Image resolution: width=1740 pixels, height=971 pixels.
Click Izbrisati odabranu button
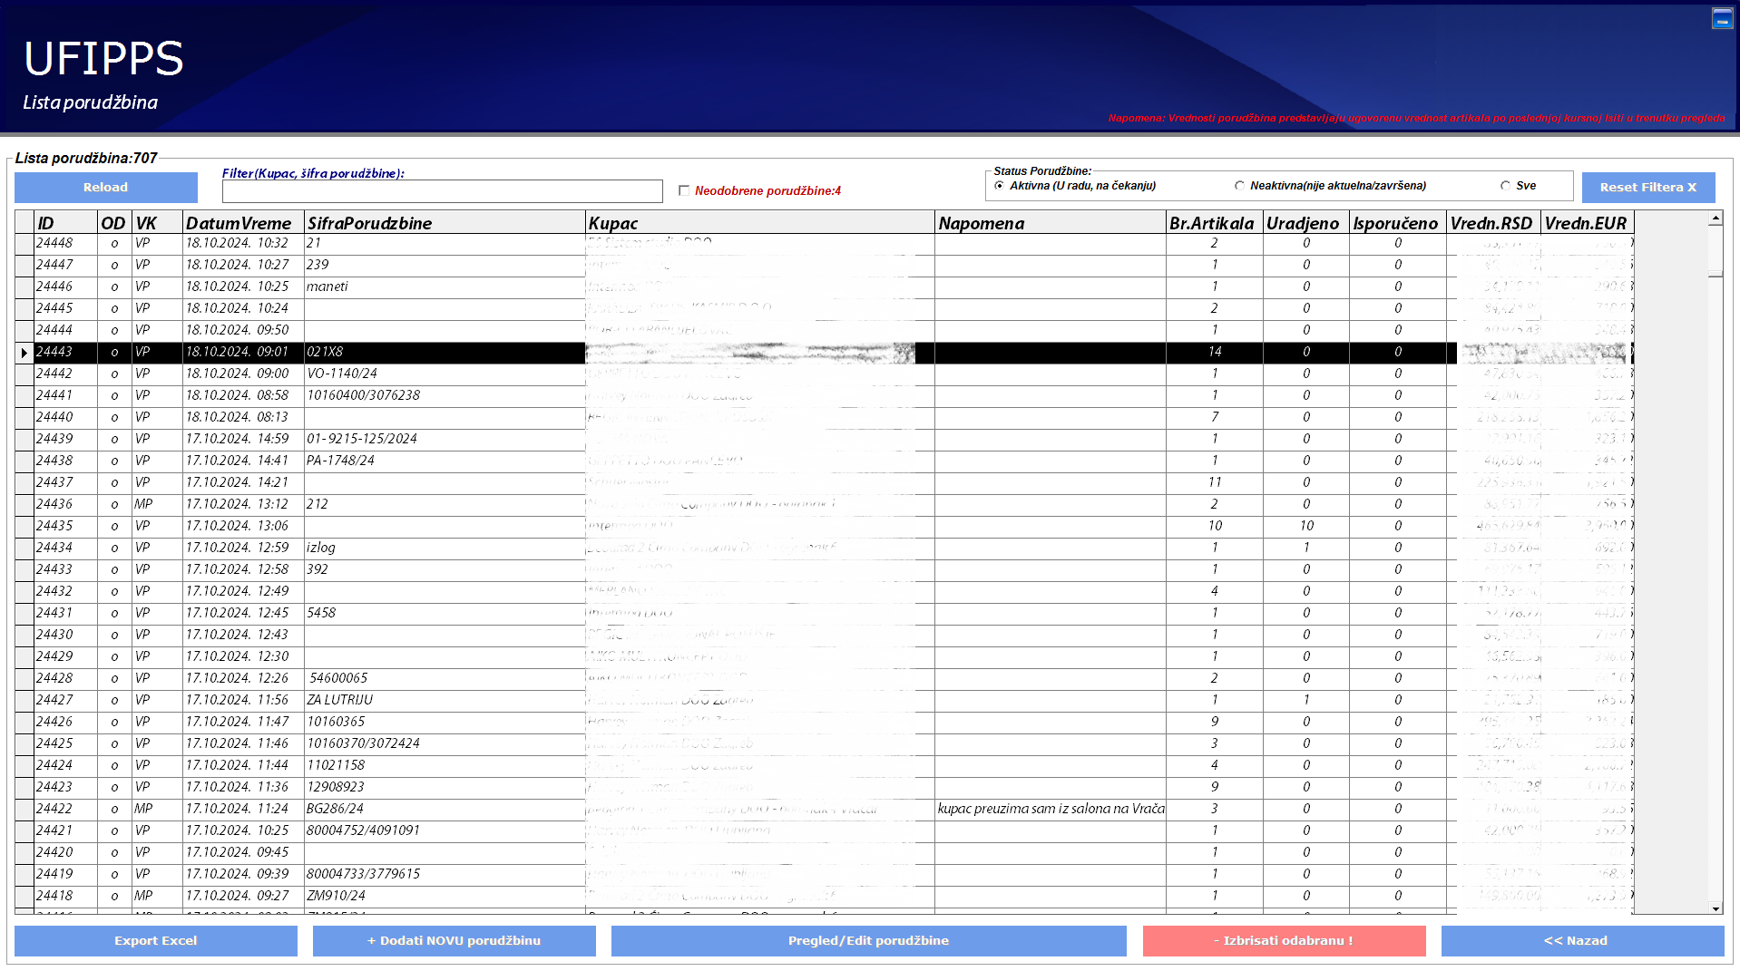pos(1284,941)
